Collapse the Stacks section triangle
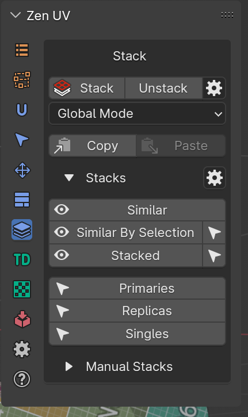Screen dimensions: 248x417 click(x=69, y=178)
